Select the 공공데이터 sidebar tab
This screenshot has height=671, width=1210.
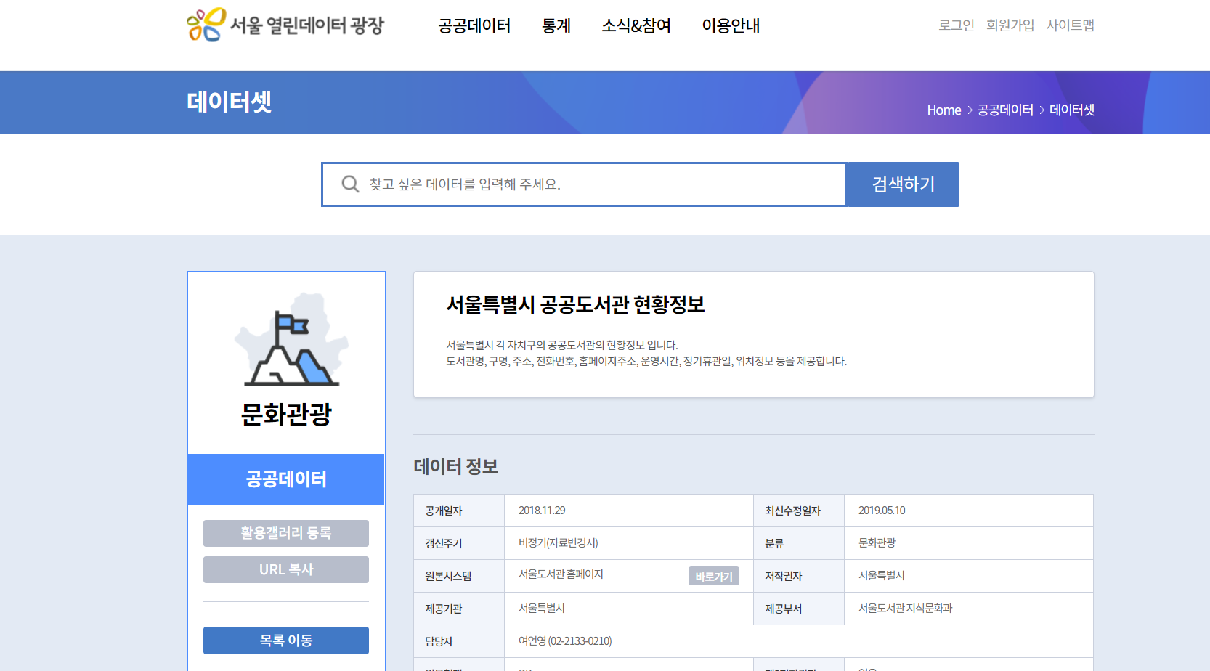click(286, 479)
